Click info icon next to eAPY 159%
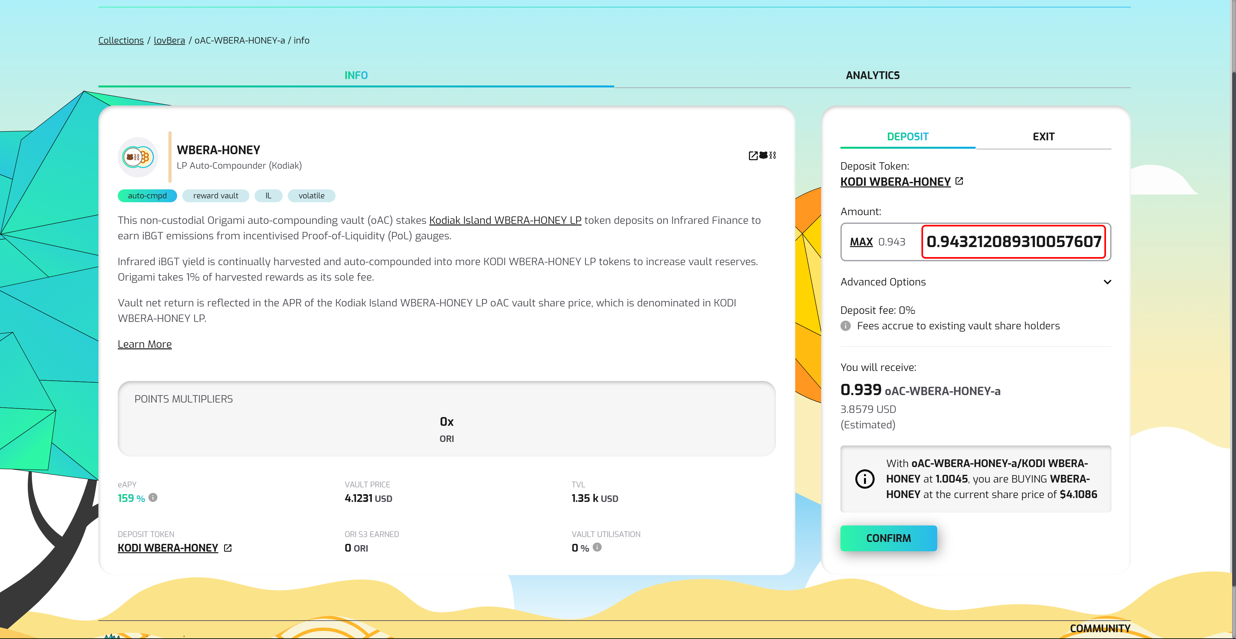This screenshot has width=1236, height=639. [153, 497]
